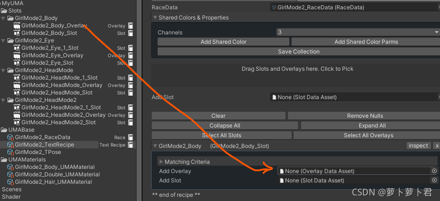Screen dimensions: 440x201
Task: Click the GirlMode2_Body_Slot asset icon
Action: coord(17,33)
